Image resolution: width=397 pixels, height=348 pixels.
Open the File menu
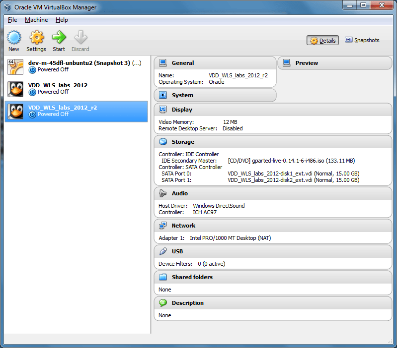click(12, 20)
